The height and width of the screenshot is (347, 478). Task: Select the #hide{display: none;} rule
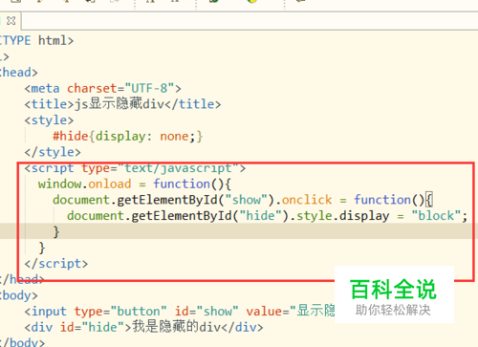point(127,137)
